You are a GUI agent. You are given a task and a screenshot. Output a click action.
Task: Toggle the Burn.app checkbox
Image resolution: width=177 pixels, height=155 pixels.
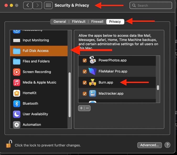(x=85, y=83)
